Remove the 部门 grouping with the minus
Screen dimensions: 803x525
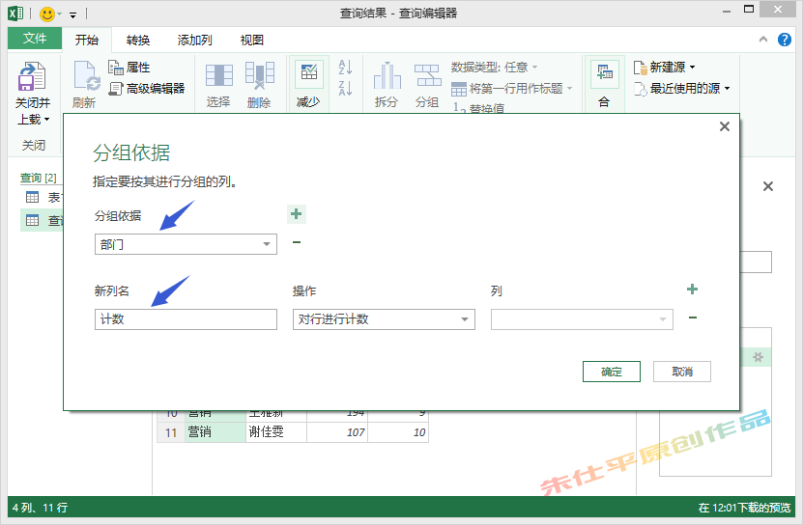coord(297,242)
